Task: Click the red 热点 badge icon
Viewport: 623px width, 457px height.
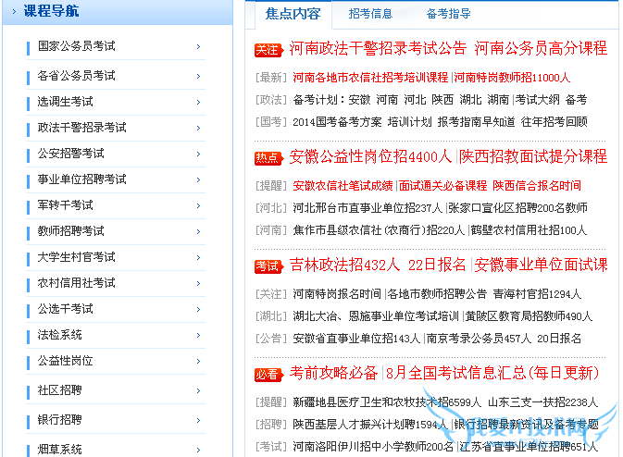Action: 269,158
